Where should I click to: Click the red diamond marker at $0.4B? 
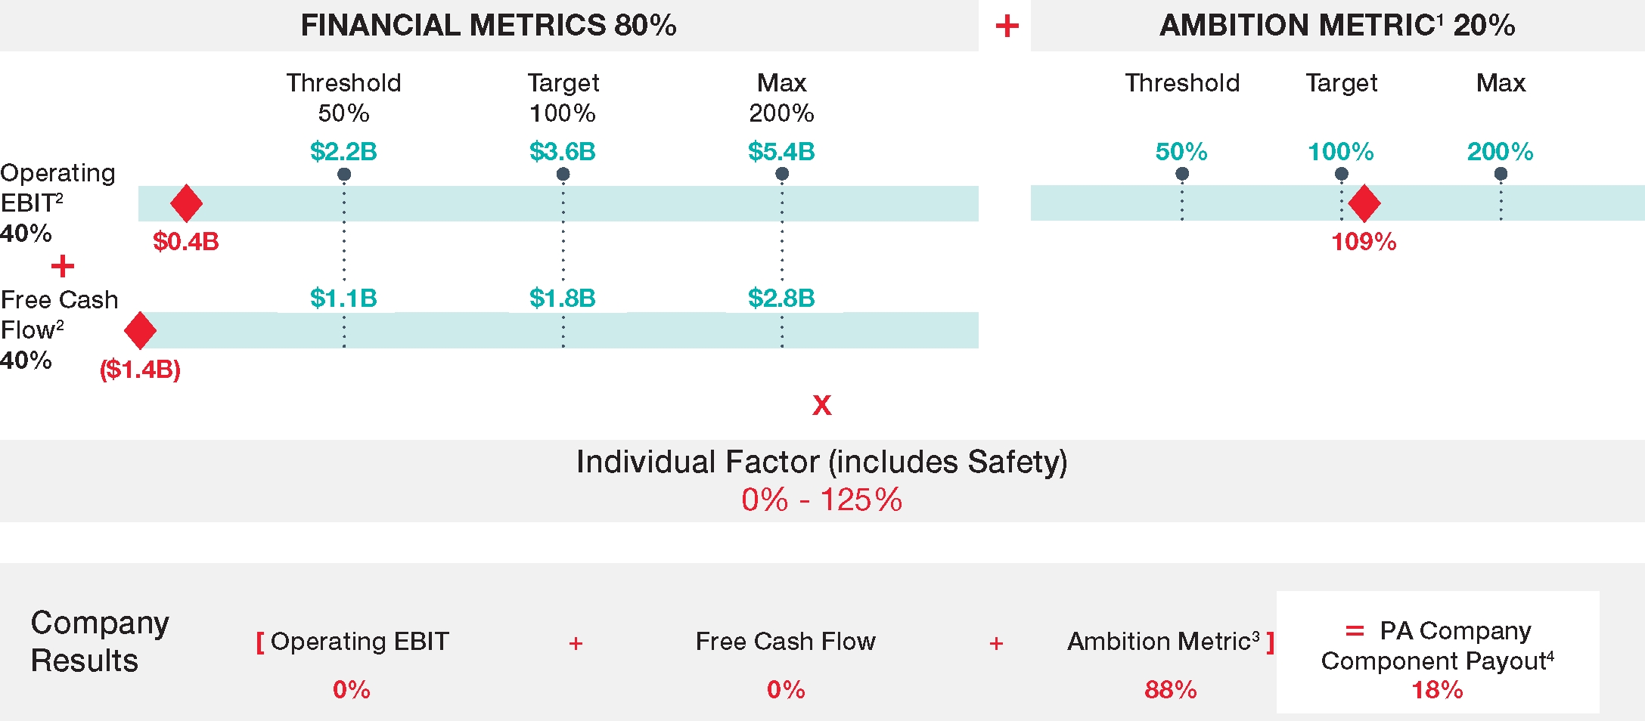186,203
